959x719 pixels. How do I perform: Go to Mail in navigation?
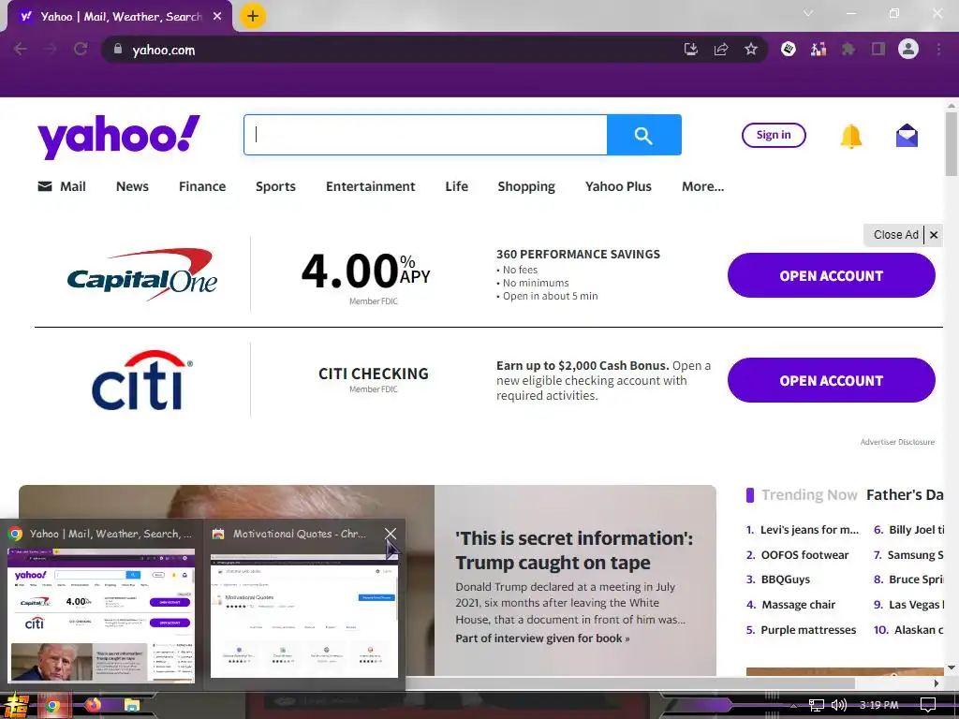[x=62, y=186]
